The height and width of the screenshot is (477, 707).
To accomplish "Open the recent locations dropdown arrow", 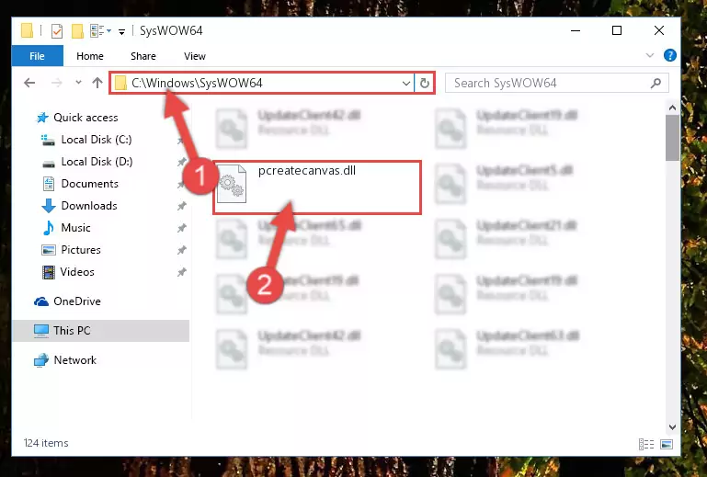I will click(x=78, y=83).
